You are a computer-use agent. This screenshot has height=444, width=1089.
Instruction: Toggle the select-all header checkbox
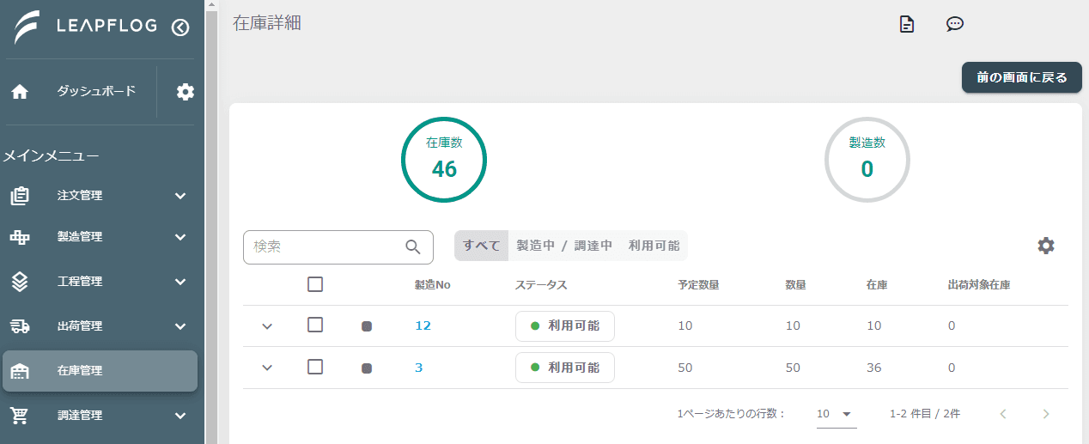pyautogui.click(x=315, y=284)
